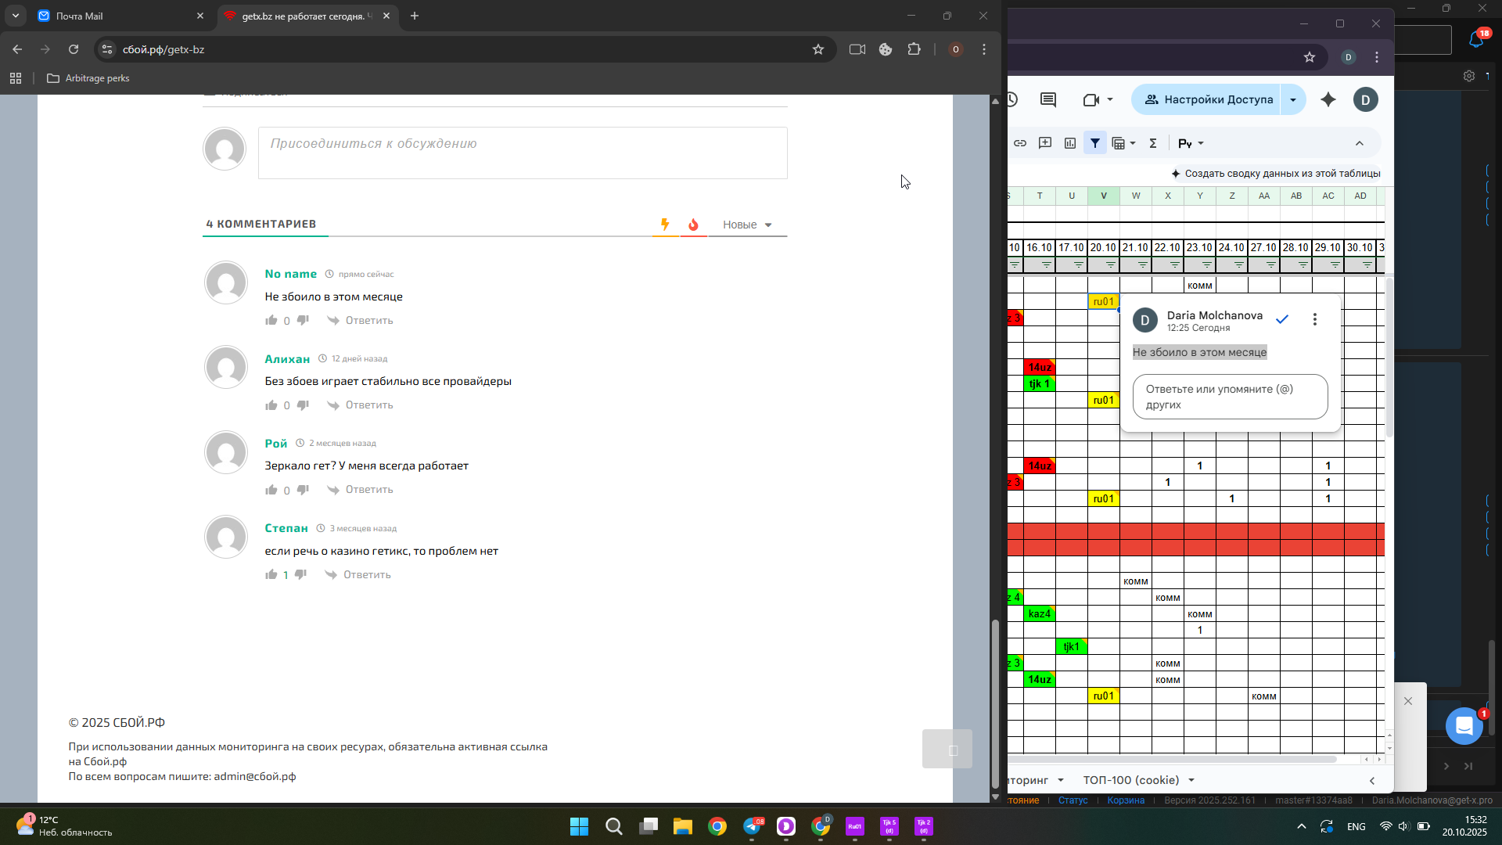The image size is (1502, 845).
Task: Dislike the Алихан comment
Action: [x=303, y=405]
